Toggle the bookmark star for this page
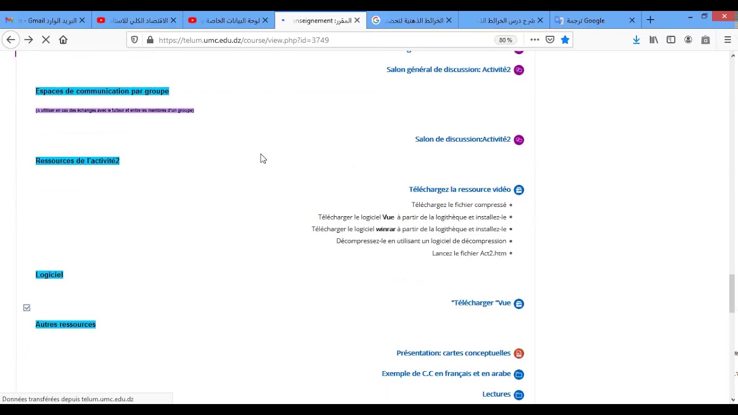This screenshot has width=738, height=415. pos(565,40)
